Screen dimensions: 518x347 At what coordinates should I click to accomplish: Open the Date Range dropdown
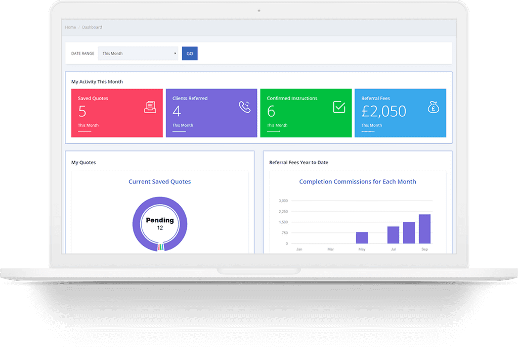(138, 54)
